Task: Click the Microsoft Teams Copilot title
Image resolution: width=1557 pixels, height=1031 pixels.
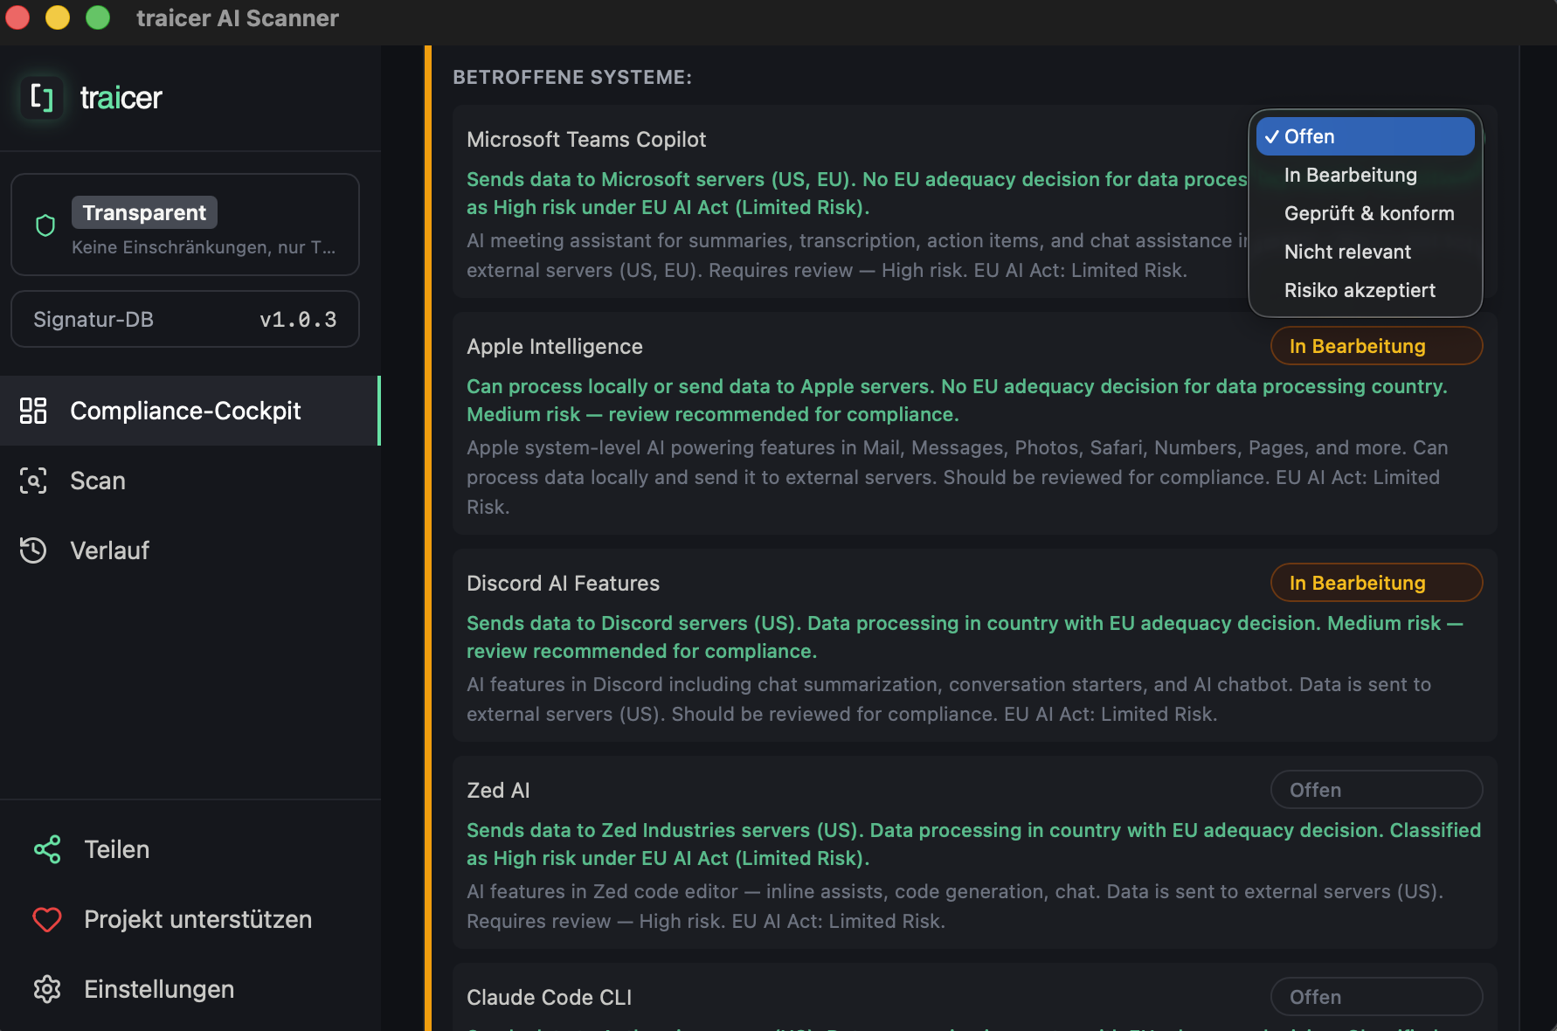Action: pyautogui.click(x=586, y=140)
